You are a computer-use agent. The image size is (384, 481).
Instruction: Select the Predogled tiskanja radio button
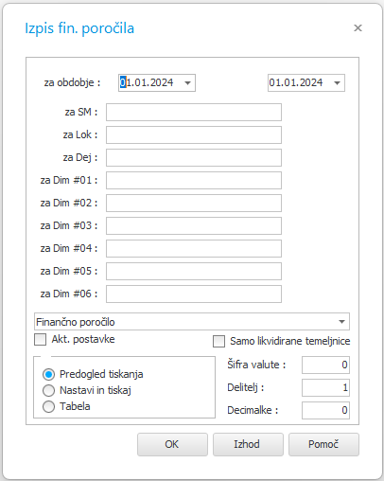coord(48,375)
